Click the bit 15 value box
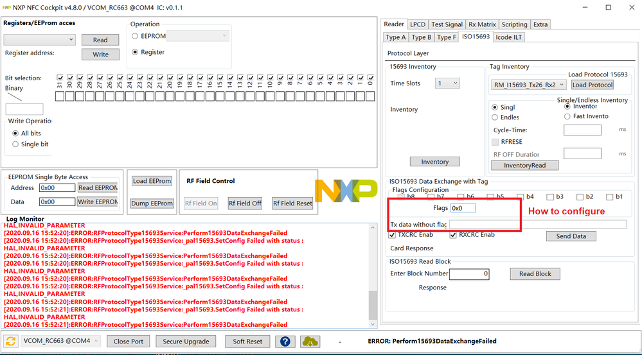 point(220,96)
